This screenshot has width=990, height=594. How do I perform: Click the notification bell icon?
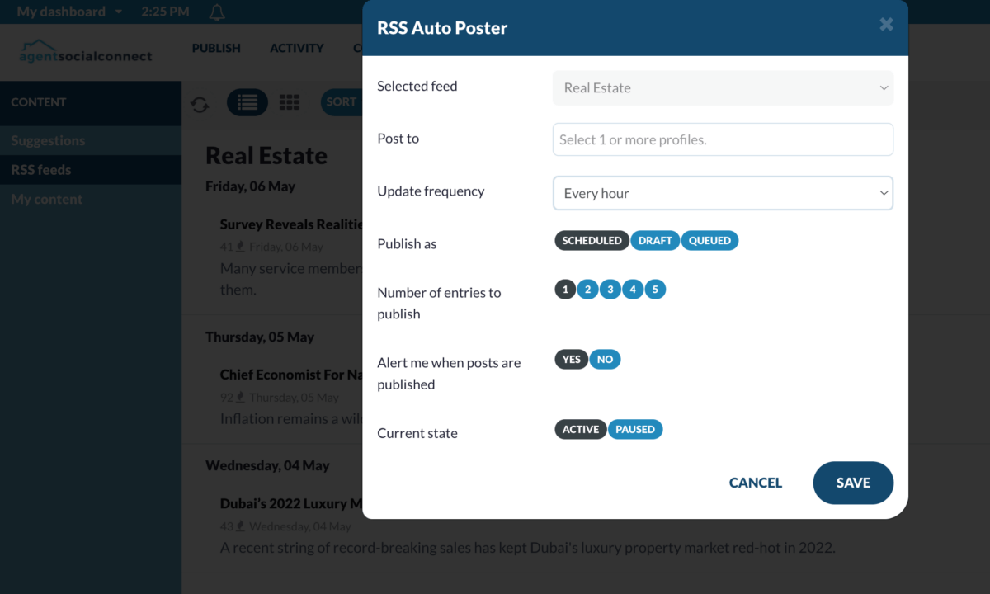(x=217, y=12)
